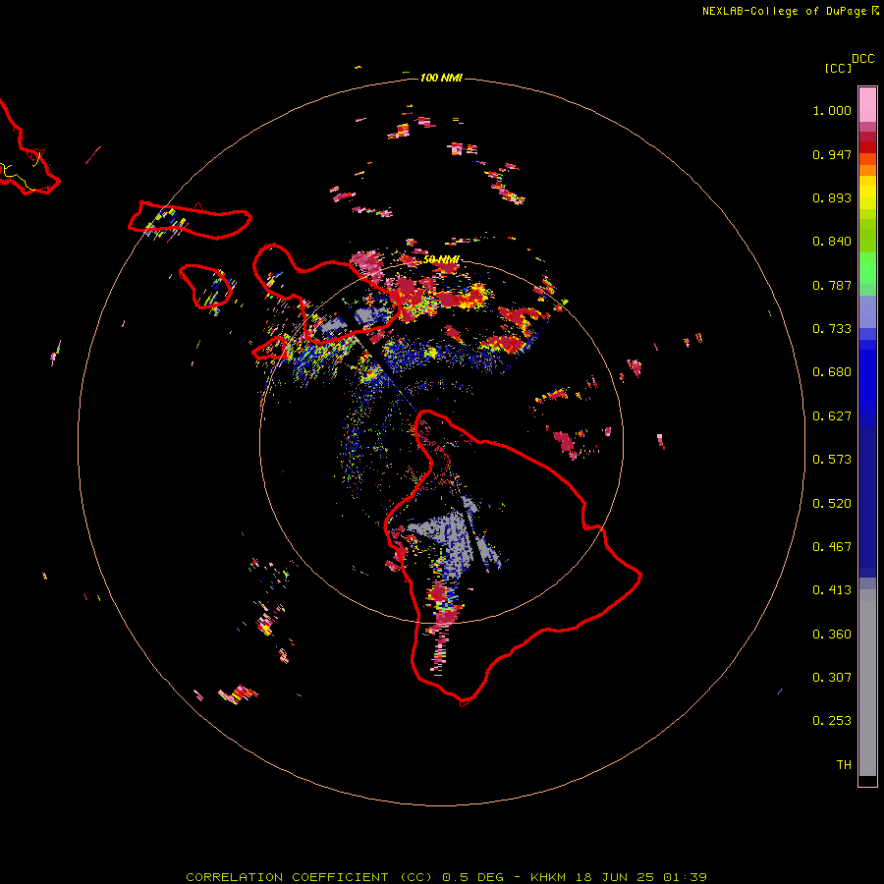This screenshot has height=884, width=884.
Task: Click the [CC] units label
Action: pyautogui.click(x=838, y=68)
